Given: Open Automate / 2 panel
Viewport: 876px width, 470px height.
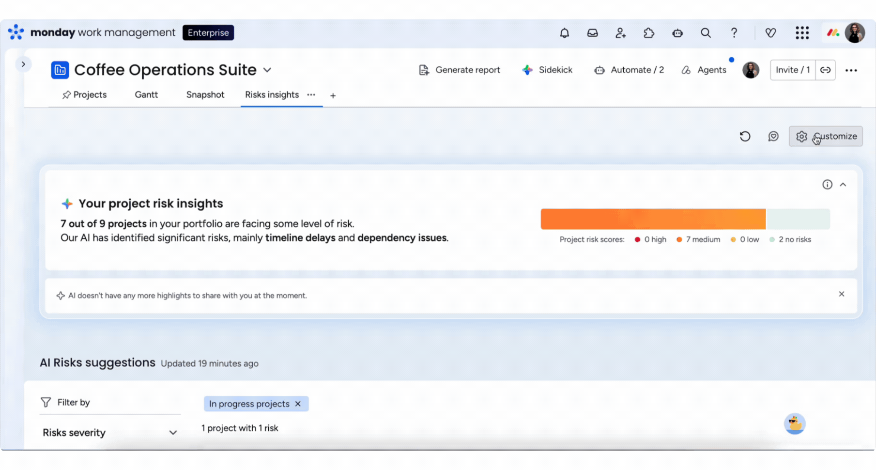Looking at the screenshot, I should coord(629,70).
